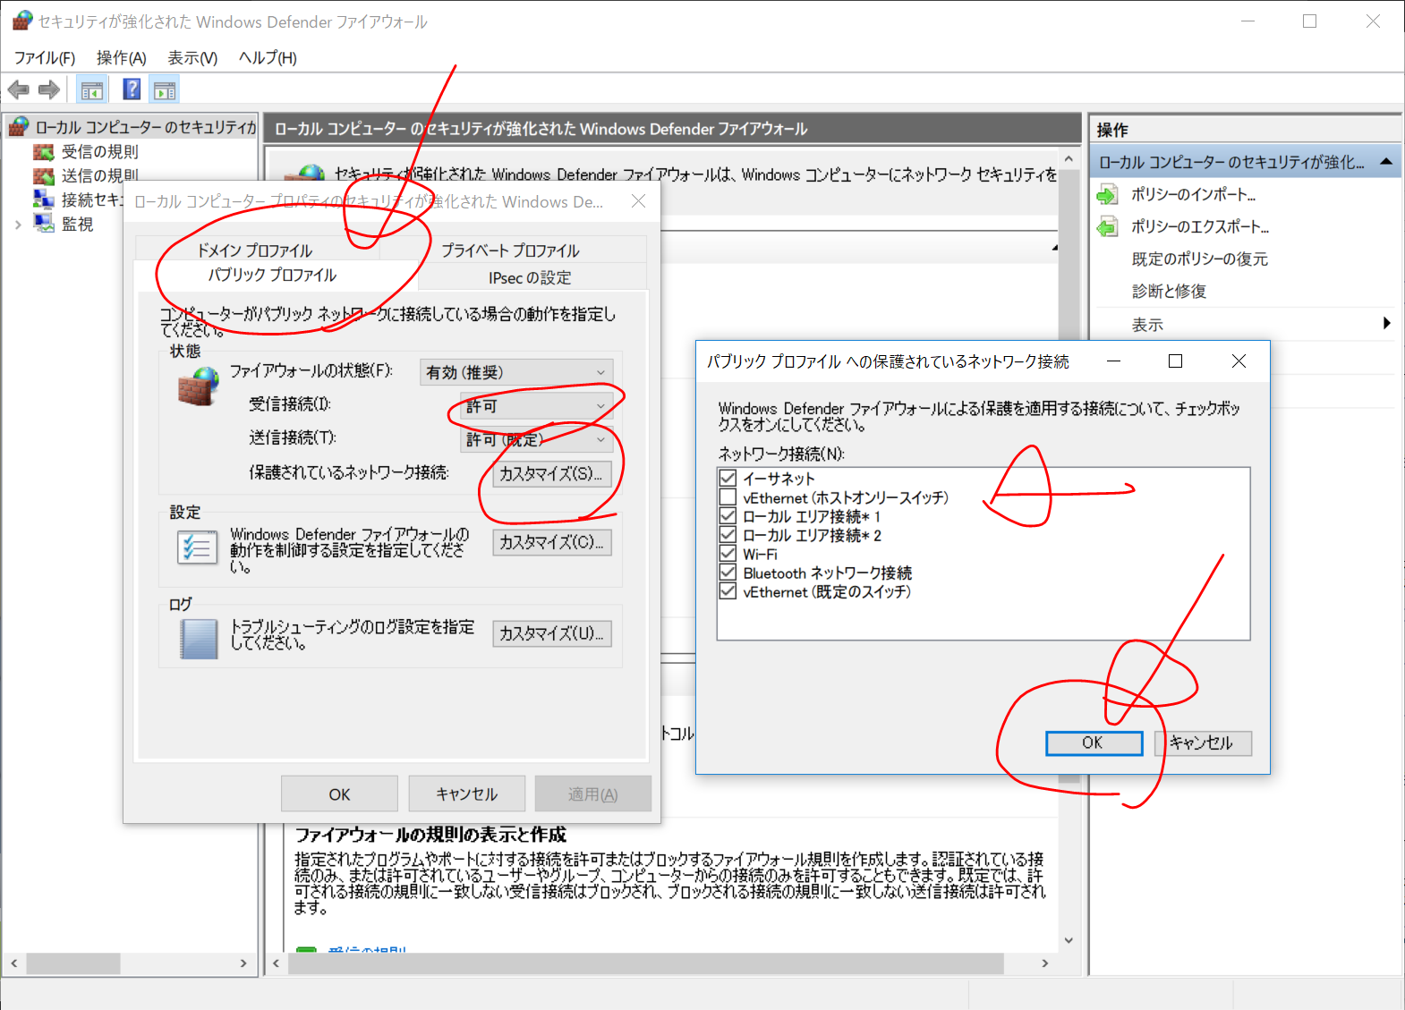Click the forward arrow toolbar icon

[49, 89]
